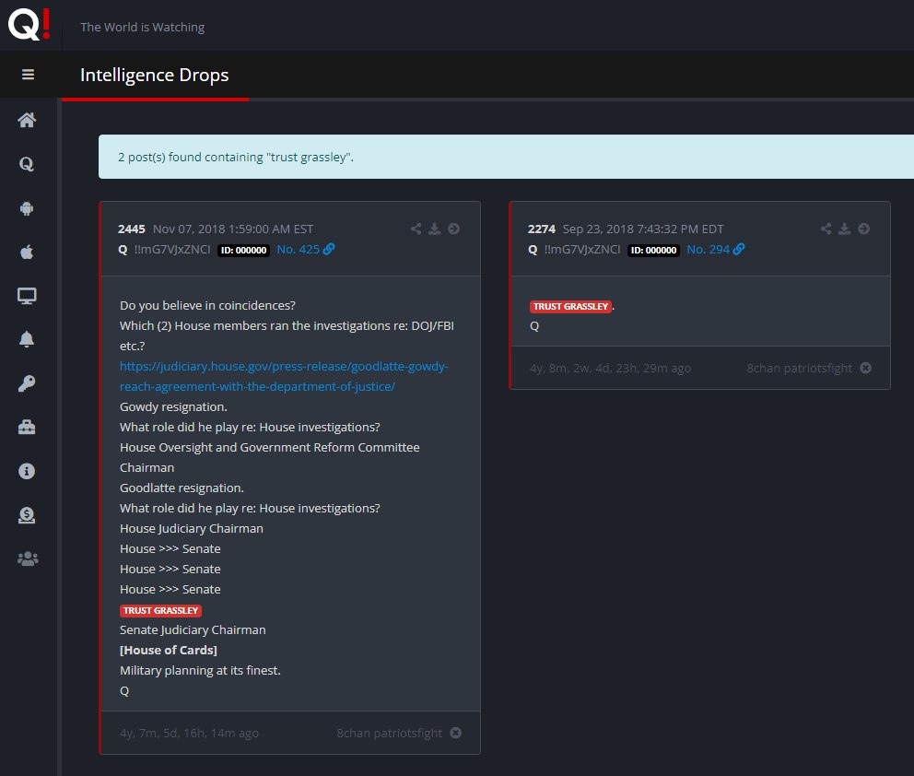Image resolution: width=914 pixels, height=776 pixels.
Task: Click 'Senate Judiciary Chairman' line
Action: click(x=193, y=629)
